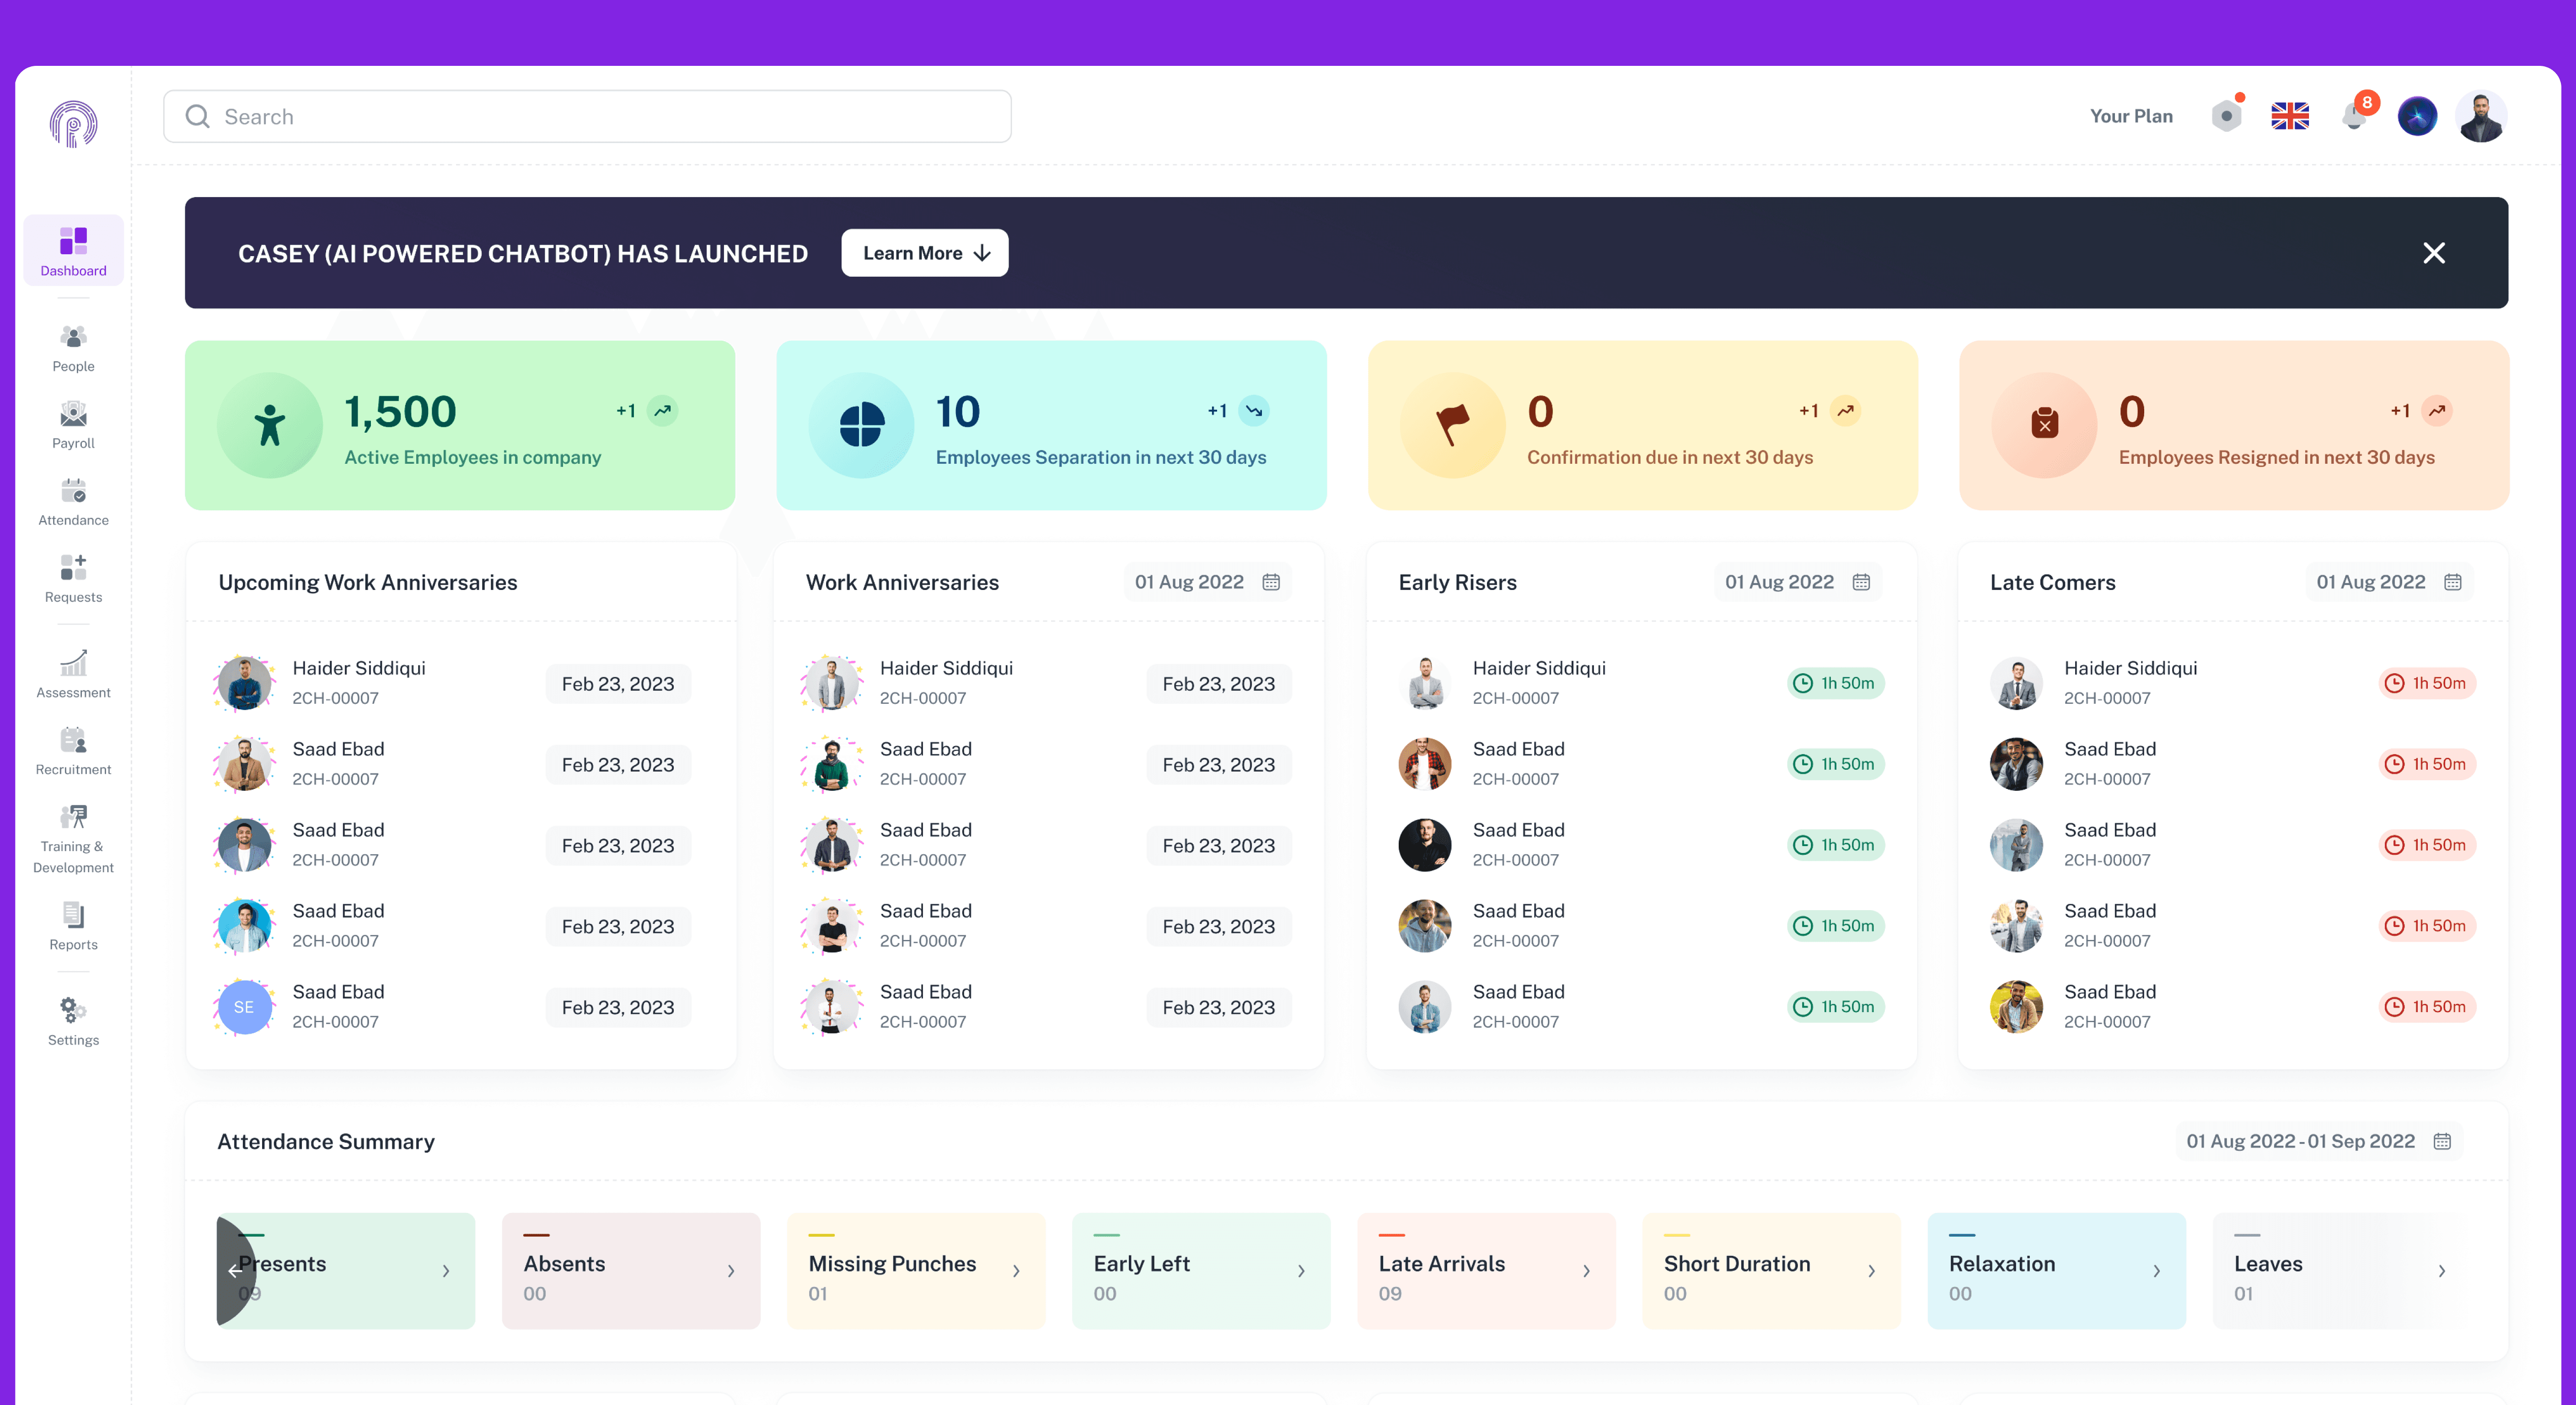Click Learn More on the Casey banner
The width and height of the screenshot is (2576, 1405).
924,253
